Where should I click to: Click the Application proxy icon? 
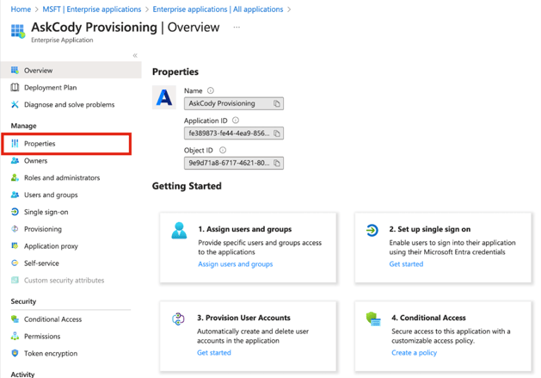(x=15, y=245)
